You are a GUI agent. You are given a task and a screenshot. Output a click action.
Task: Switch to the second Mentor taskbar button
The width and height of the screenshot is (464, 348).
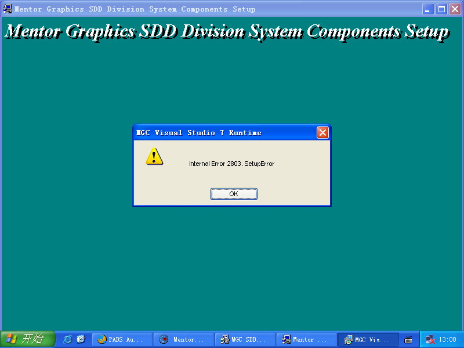[307, 339]
